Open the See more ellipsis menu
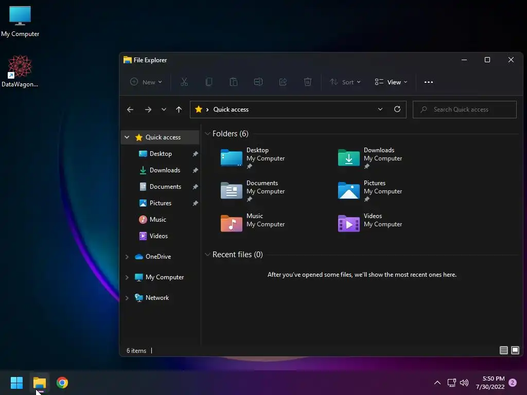 pos(429,82)
